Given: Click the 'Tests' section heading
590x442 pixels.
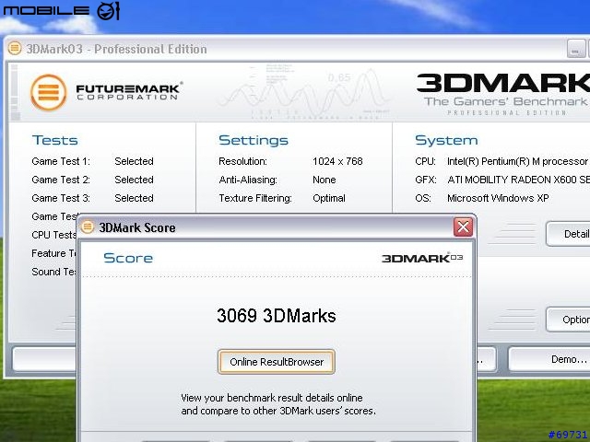Looking at the screenshot, I should 55,140.
